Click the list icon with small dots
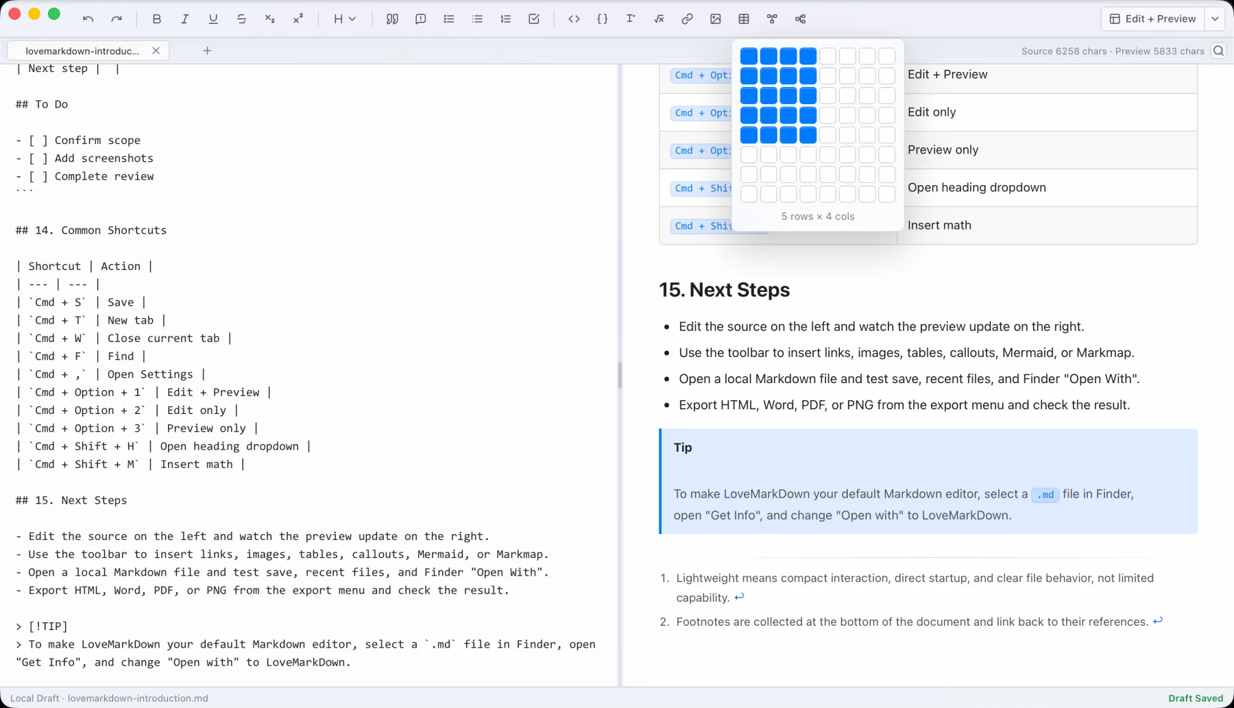Screen dimensions: 1234x708 477,19
